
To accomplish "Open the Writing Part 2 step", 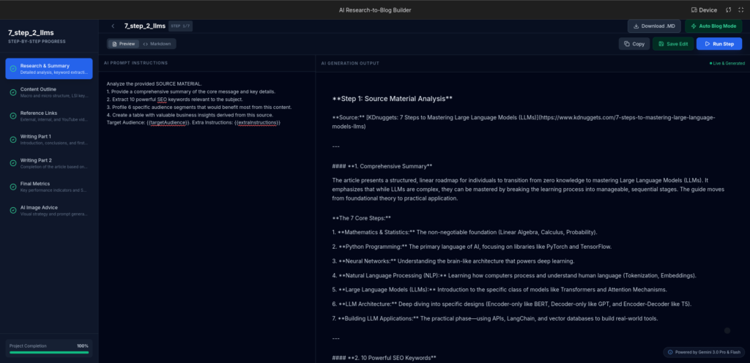I will tap(49, 163).
